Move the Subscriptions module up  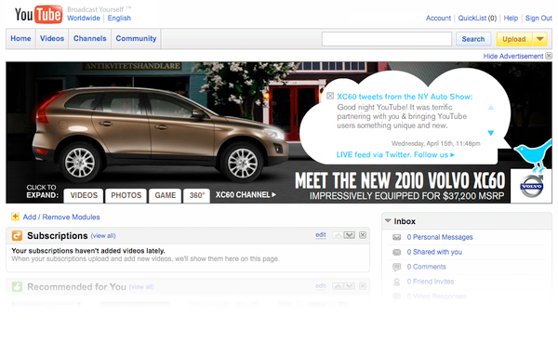click(x=338, y=235)
